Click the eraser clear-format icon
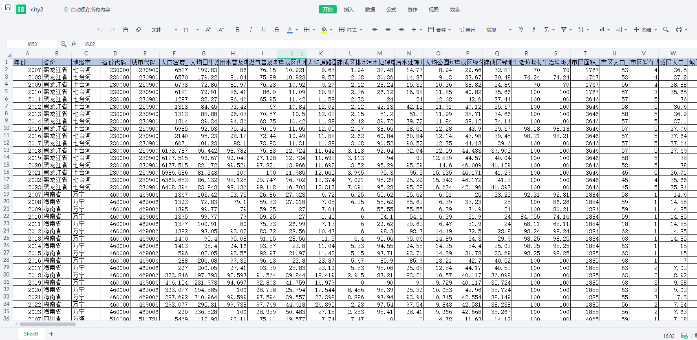 (x=139, y=30)
